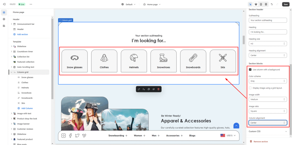
Task: Open the Column alignment dropdown
Action: tap(267, 122)
